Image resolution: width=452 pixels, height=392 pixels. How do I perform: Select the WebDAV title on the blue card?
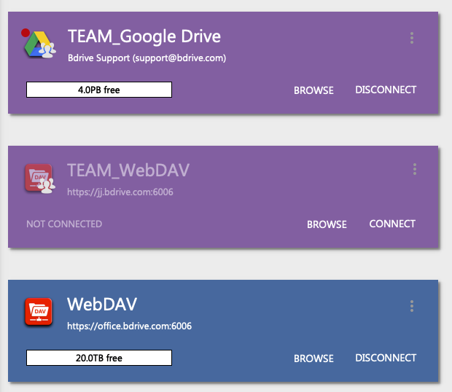(102, 304)
